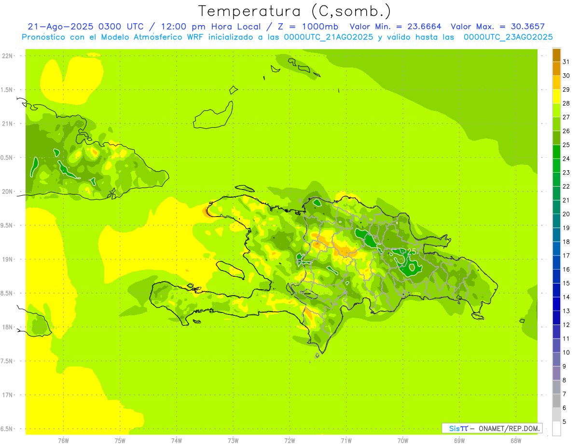
Task: Click the title 'Temperatura (C,somb.)'
Action: [x=294, y=11]
